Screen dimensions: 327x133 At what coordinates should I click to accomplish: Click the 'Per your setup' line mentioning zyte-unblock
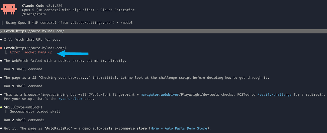pyautogui.click(x=49, y=99)
